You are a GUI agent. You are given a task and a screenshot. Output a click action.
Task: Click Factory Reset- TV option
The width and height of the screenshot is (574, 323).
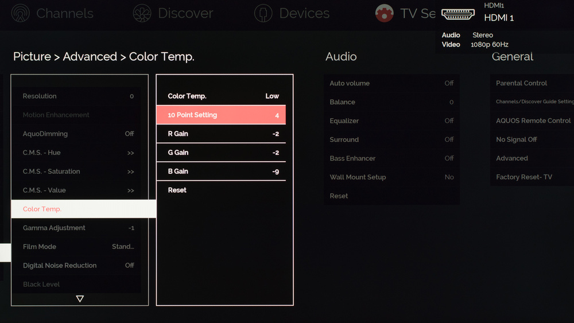(x=524, y=177)
